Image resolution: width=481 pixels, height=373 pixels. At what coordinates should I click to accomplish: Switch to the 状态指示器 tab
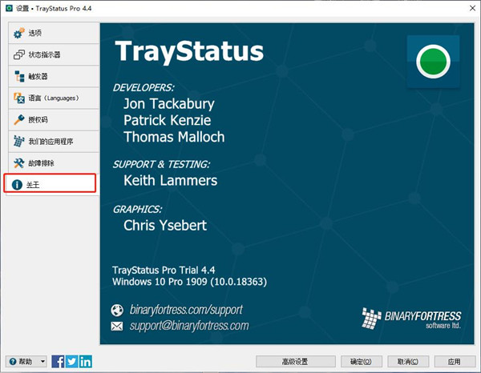54,54
